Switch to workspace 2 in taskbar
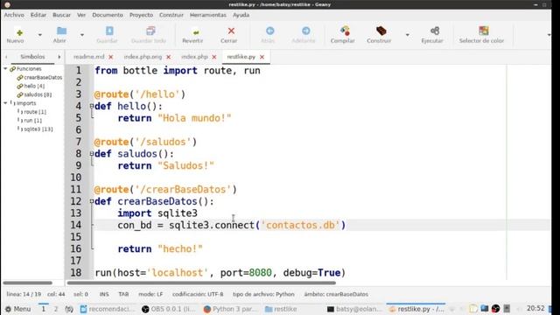Screen dimensions: 560x315 coord(56,309)
